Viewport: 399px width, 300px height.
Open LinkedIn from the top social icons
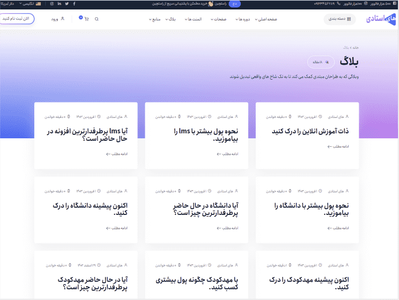click(x=59, y=3)
